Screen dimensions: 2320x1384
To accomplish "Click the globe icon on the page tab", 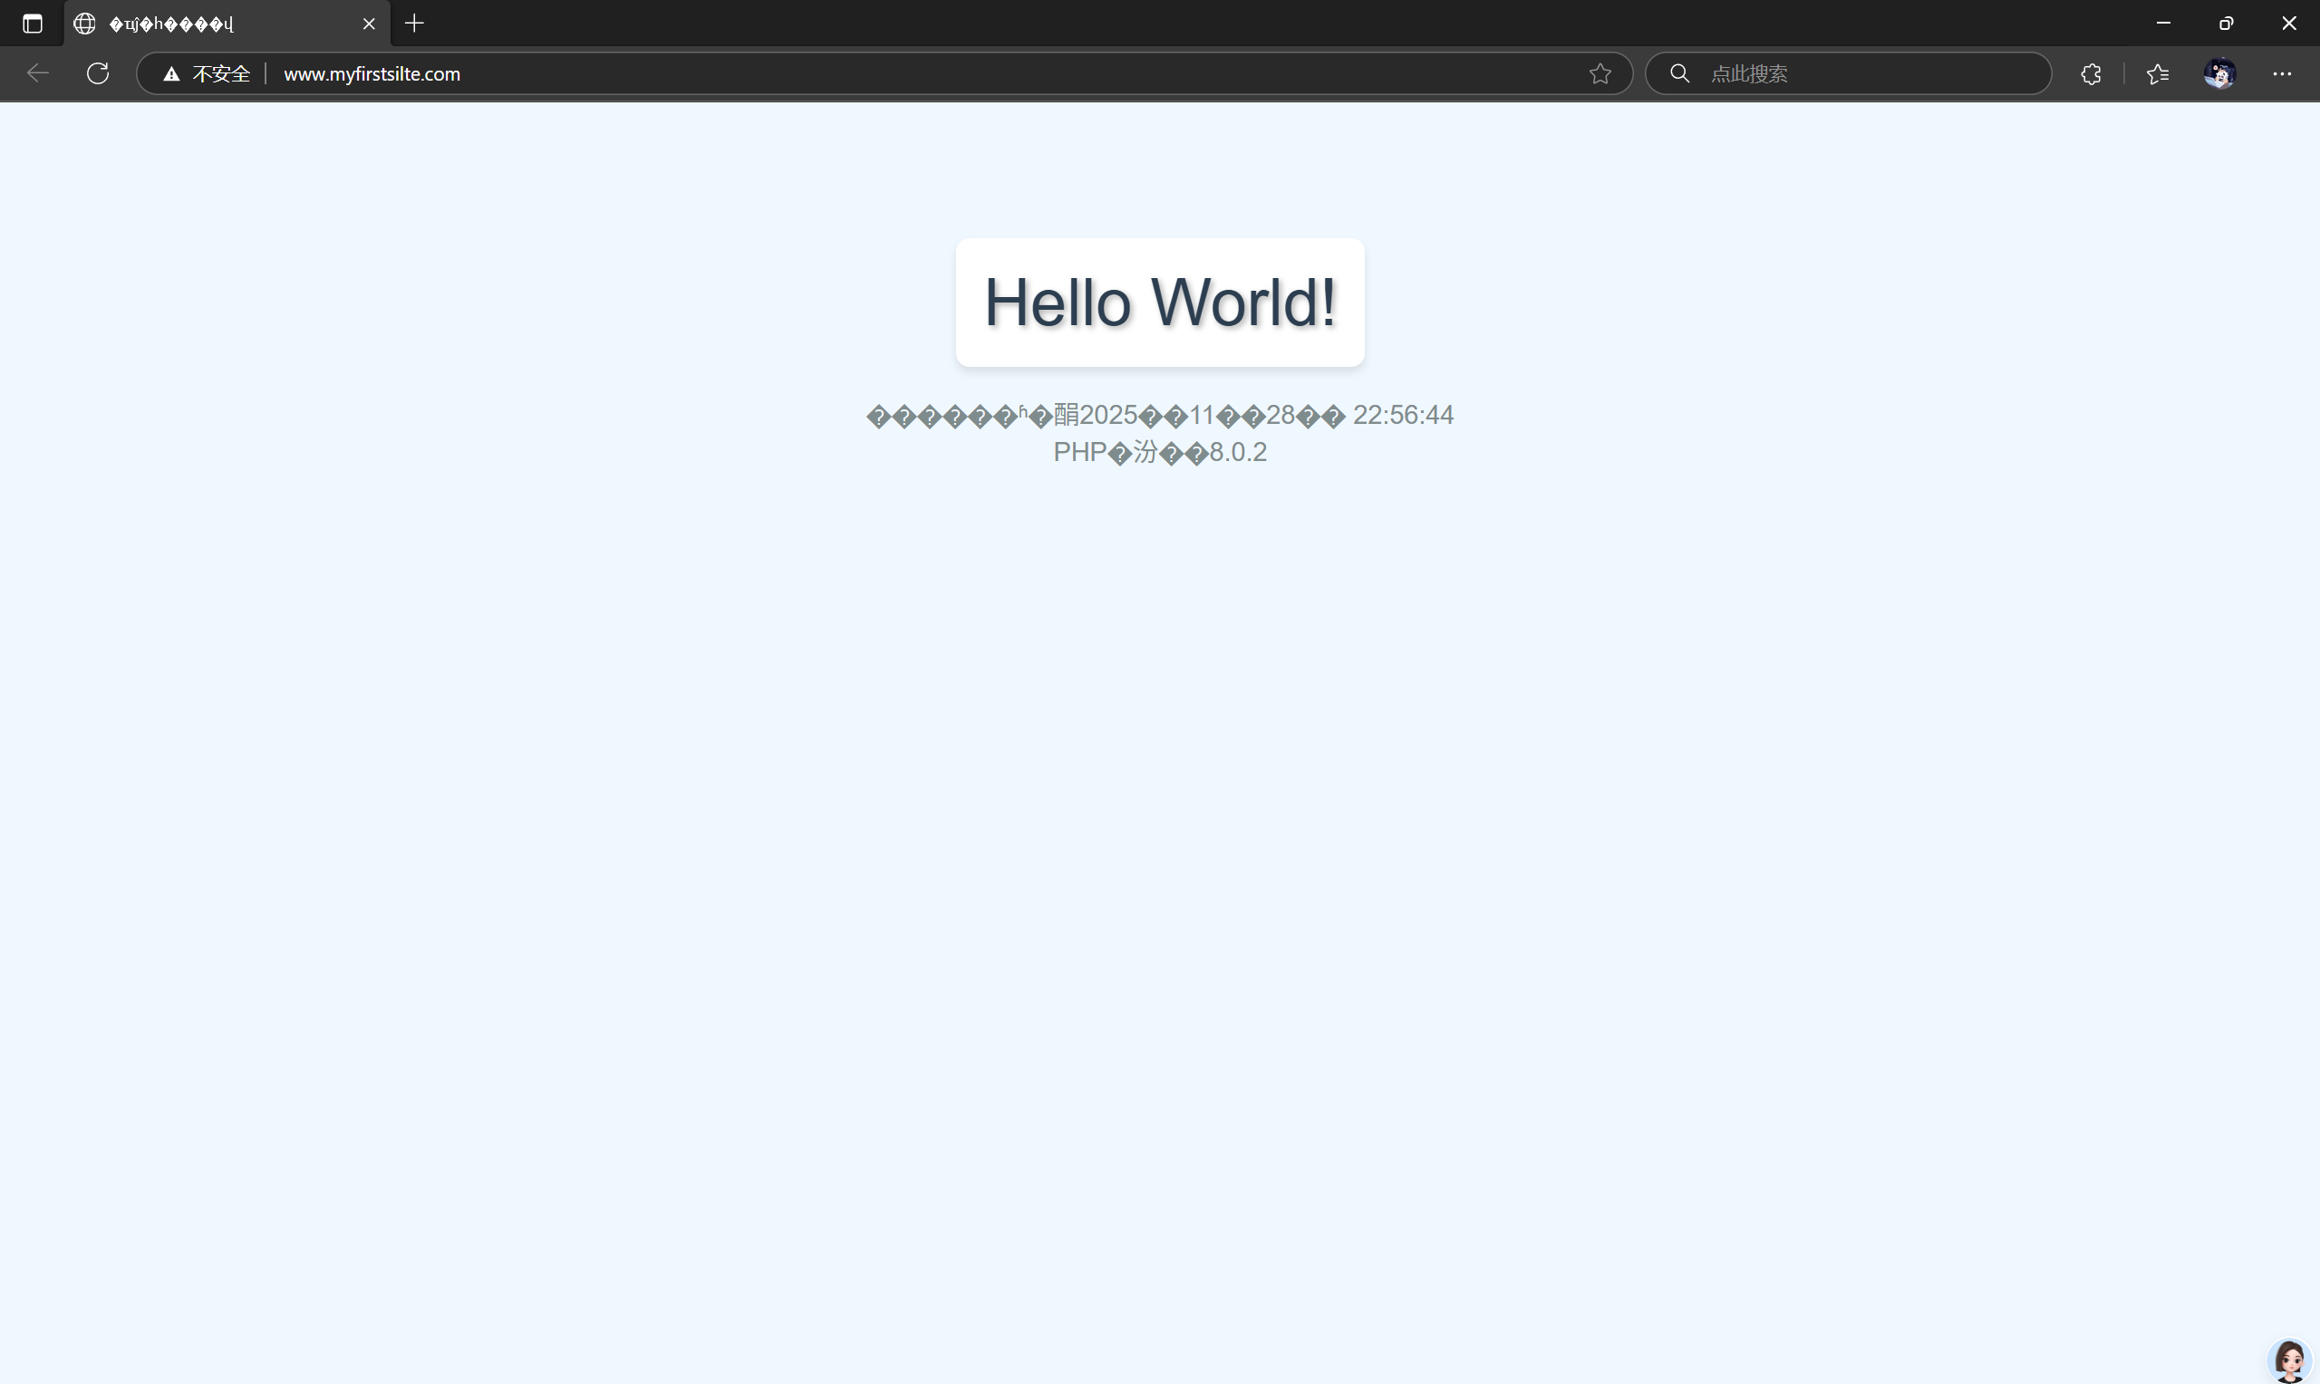I will [x=84, y=24].
